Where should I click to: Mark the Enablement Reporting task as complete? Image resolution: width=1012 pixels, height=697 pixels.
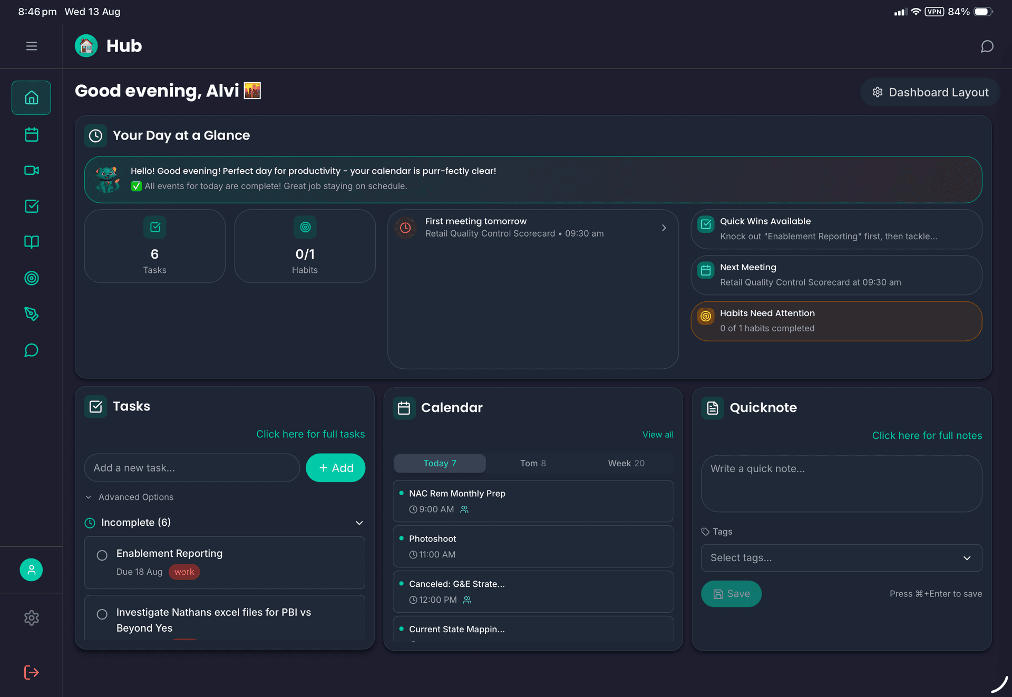(102, 555)
